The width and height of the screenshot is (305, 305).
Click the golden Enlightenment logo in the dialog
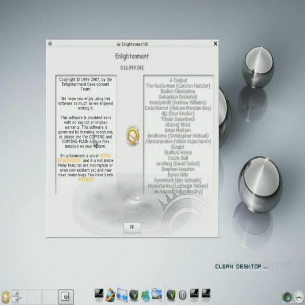click(x=132, y=135)
